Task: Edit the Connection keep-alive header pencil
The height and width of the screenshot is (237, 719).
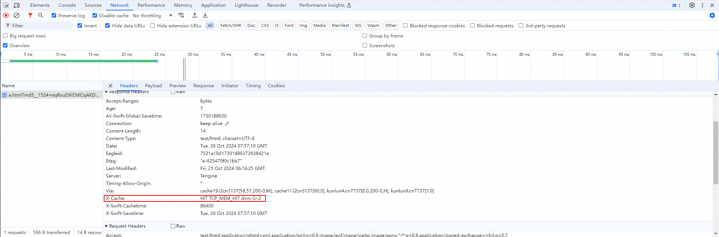Action: (227, 124)
